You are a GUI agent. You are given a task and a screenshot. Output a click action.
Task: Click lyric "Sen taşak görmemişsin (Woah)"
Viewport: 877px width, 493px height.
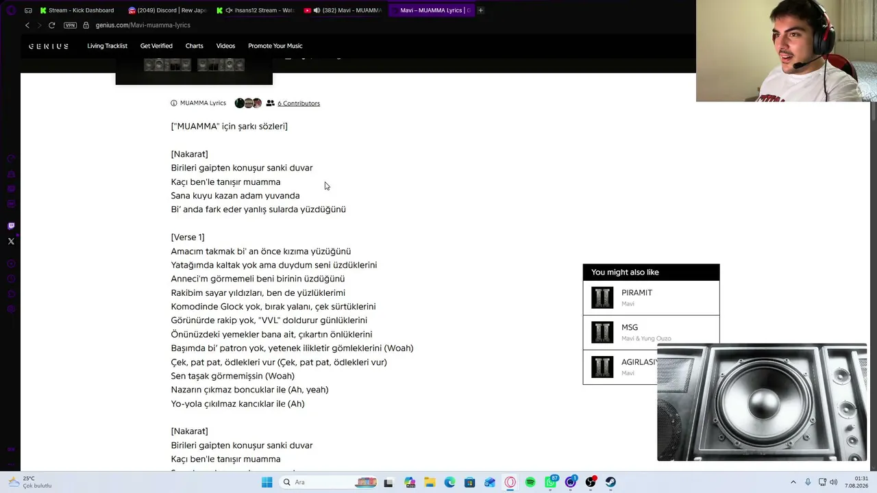pyautogui.click(x=233, y=376)
